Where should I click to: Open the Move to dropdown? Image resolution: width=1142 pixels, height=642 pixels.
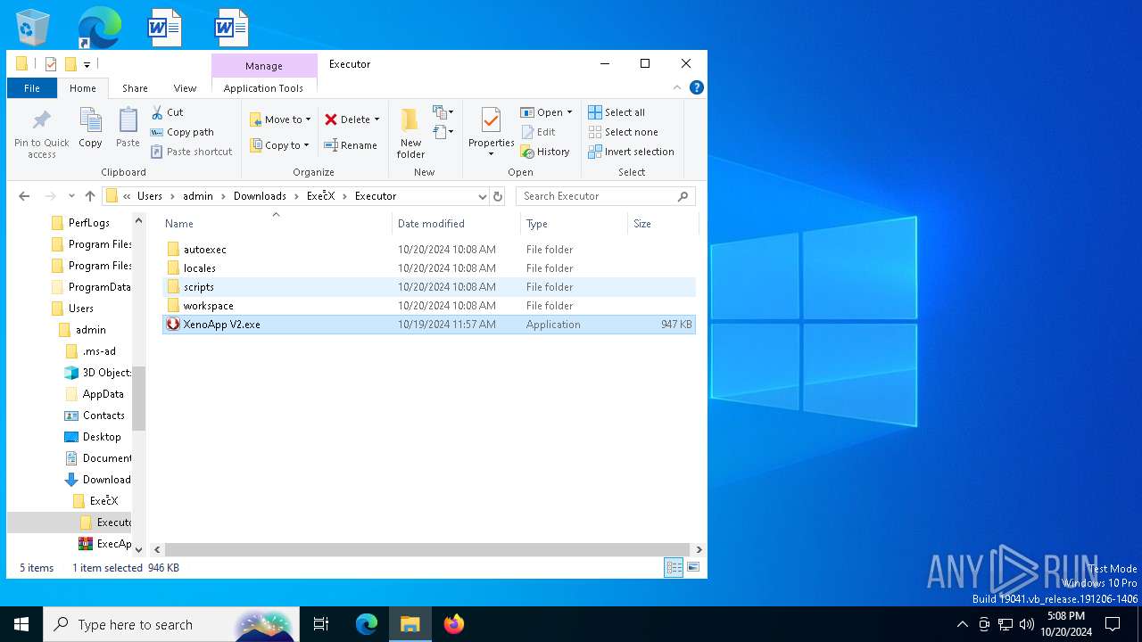(280, 119)
